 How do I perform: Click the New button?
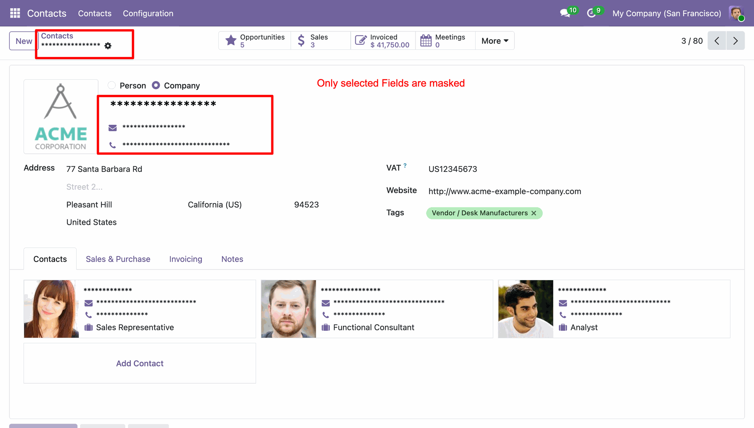pyautogui.click(x=23, y=41)
